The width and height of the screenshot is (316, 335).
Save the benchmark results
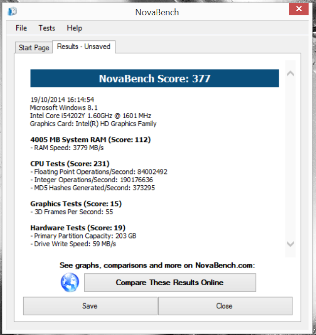[90, 306]
